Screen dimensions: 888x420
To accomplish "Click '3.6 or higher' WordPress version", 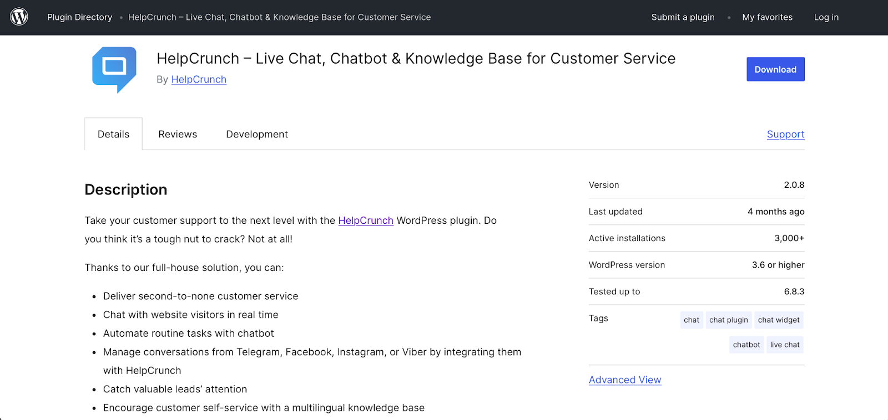I will click(x=778, y=265).
